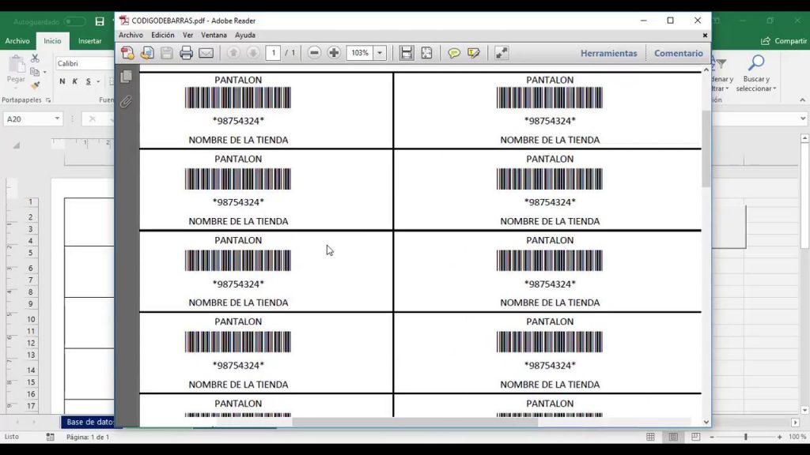810x455 pixels.
Task: Open the page thumbnails panel icon
Action: (x=126, y=77)
